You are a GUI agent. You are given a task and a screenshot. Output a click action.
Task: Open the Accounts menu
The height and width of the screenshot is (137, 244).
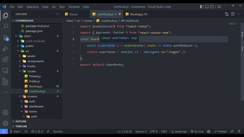tap(5, 112)
